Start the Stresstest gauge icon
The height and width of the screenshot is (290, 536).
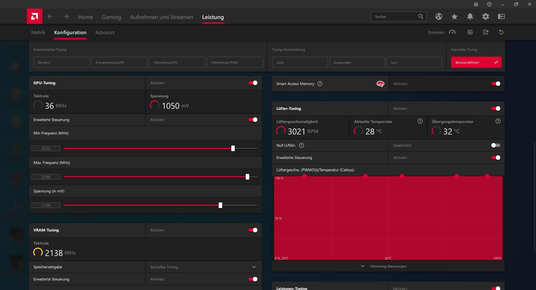pyautogui.click(x=452, y=32)
